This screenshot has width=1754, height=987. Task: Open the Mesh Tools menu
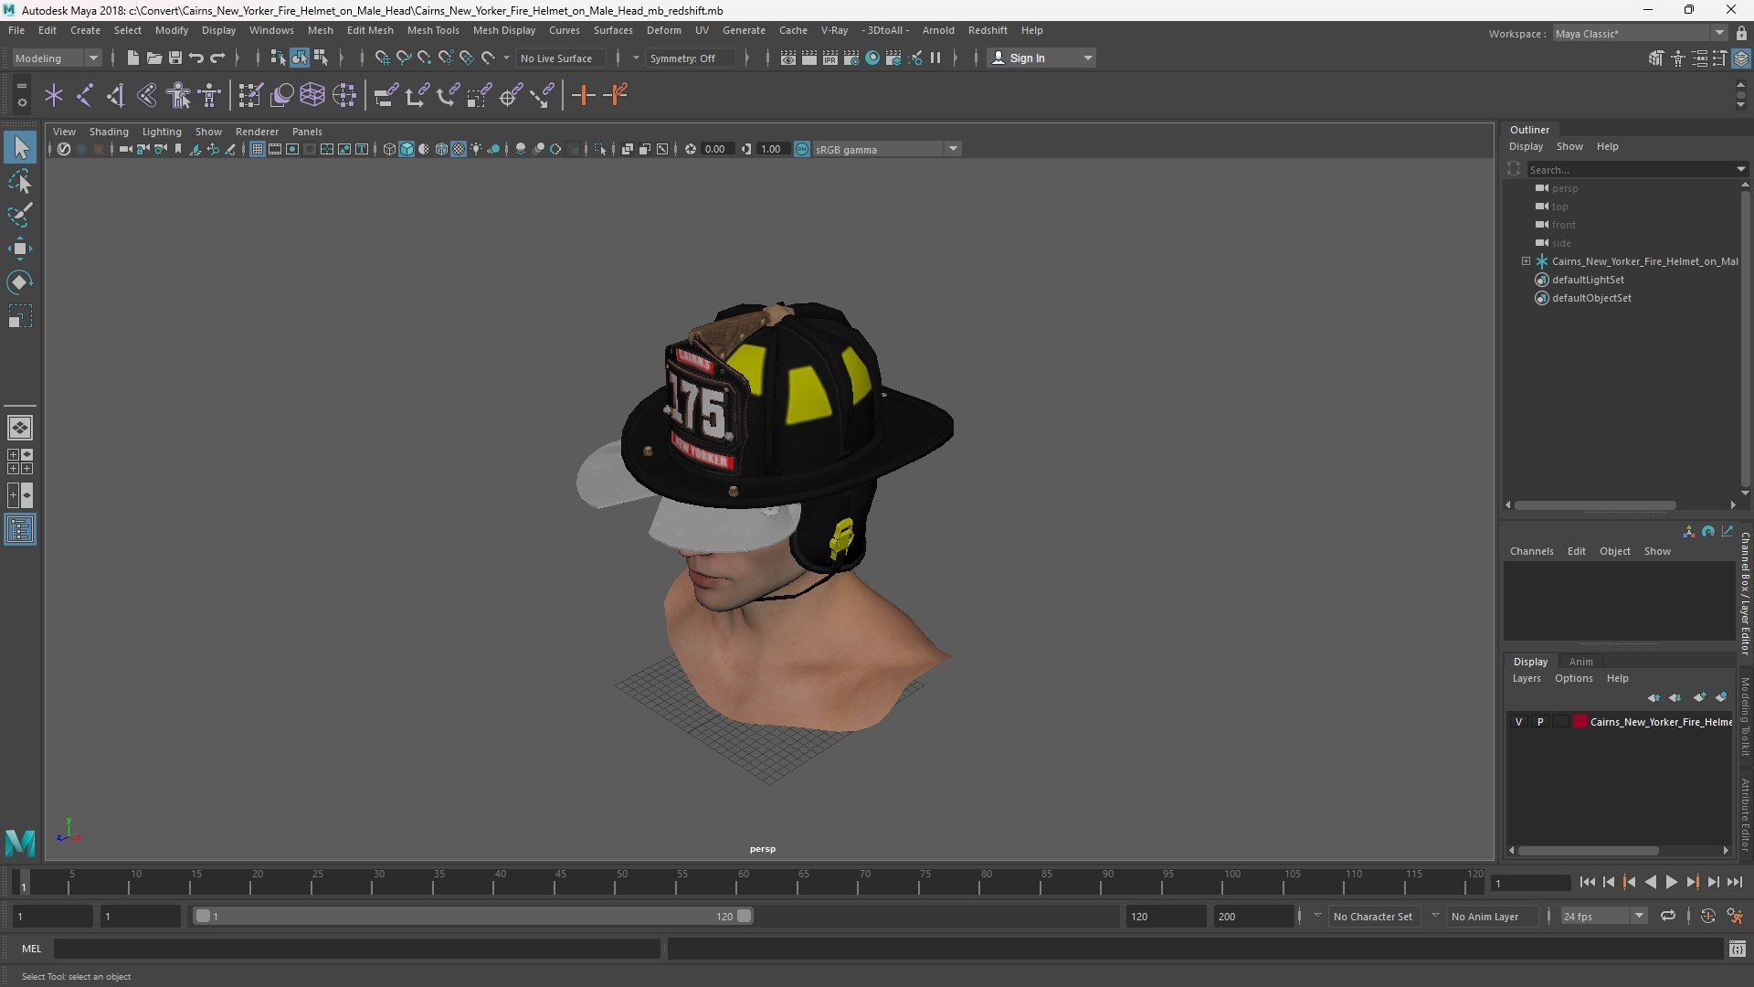point(433,30)
